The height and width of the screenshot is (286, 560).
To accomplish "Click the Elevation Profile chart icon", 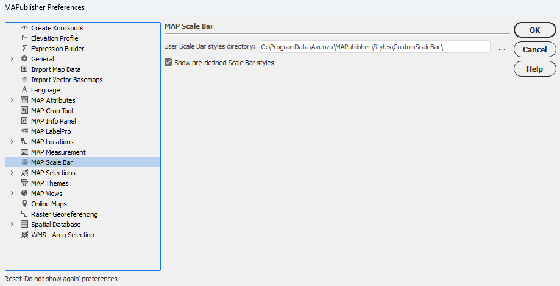I will pyautogui.click(x=24, y=38).
